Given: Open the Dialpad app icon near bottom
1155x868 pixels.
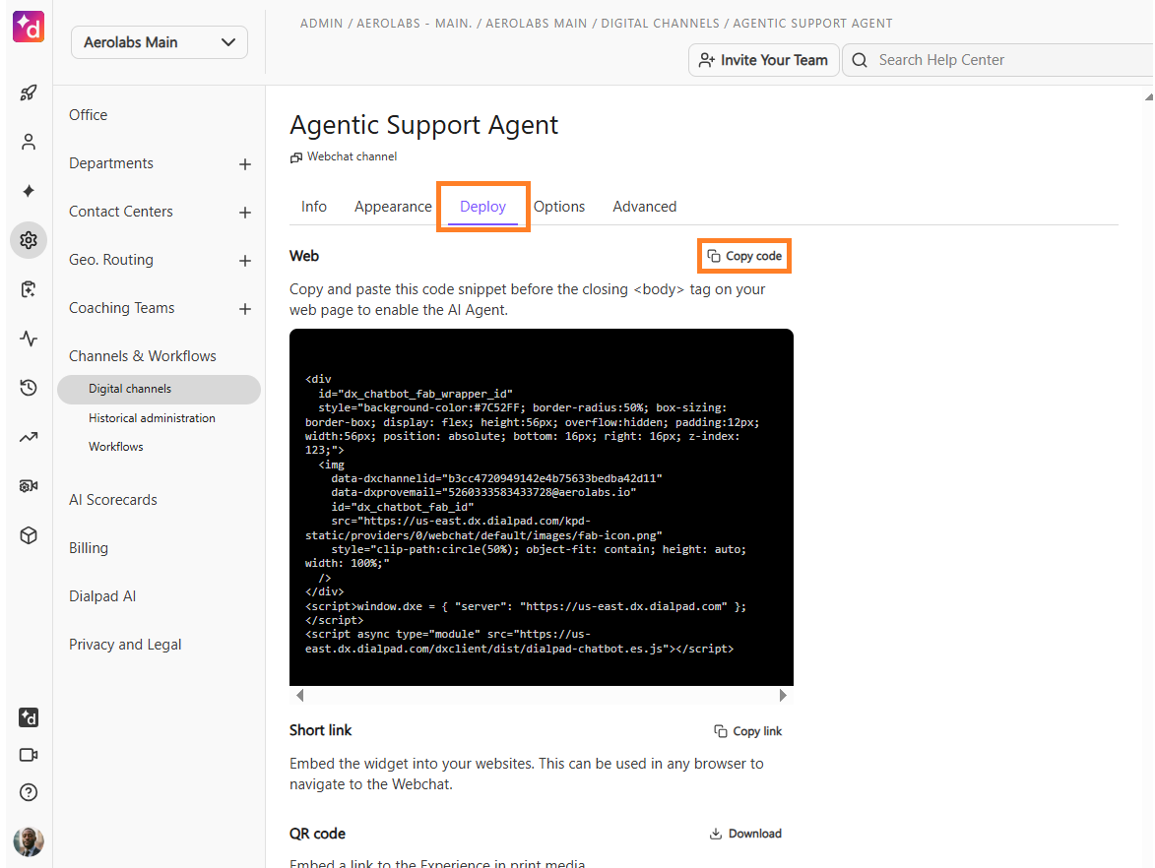Looking at the screenshot, I should point(29,717).
